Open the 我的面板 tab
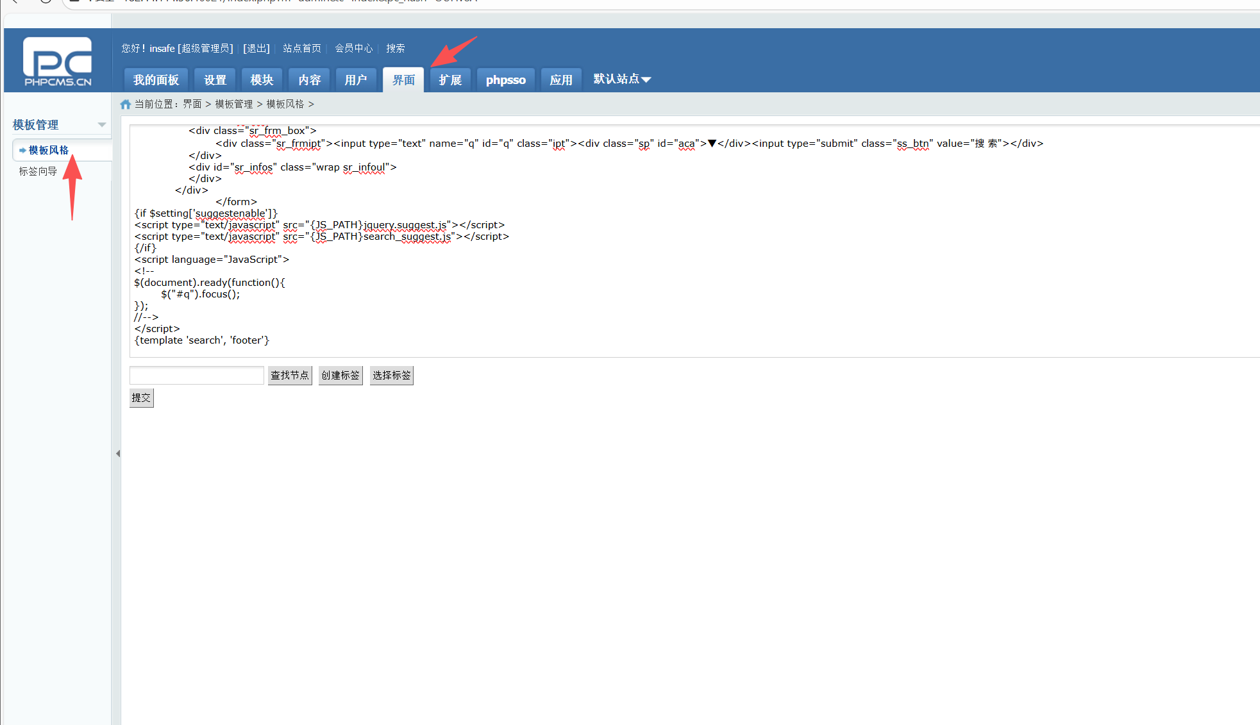 pyautogui.click(x=156, y=80)
